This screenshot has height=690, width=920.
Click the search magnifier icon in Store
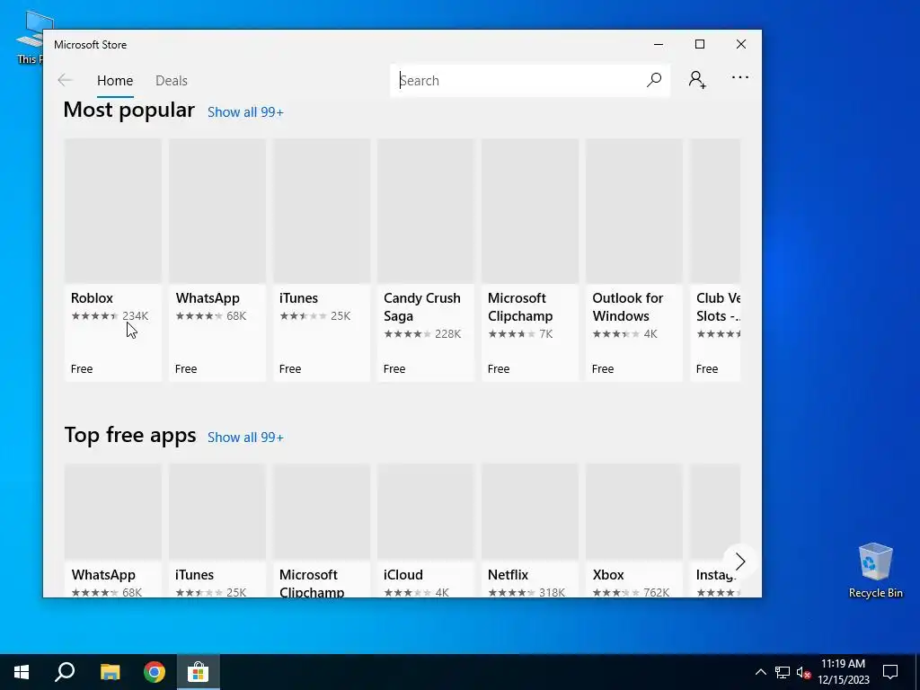point(654,80)
